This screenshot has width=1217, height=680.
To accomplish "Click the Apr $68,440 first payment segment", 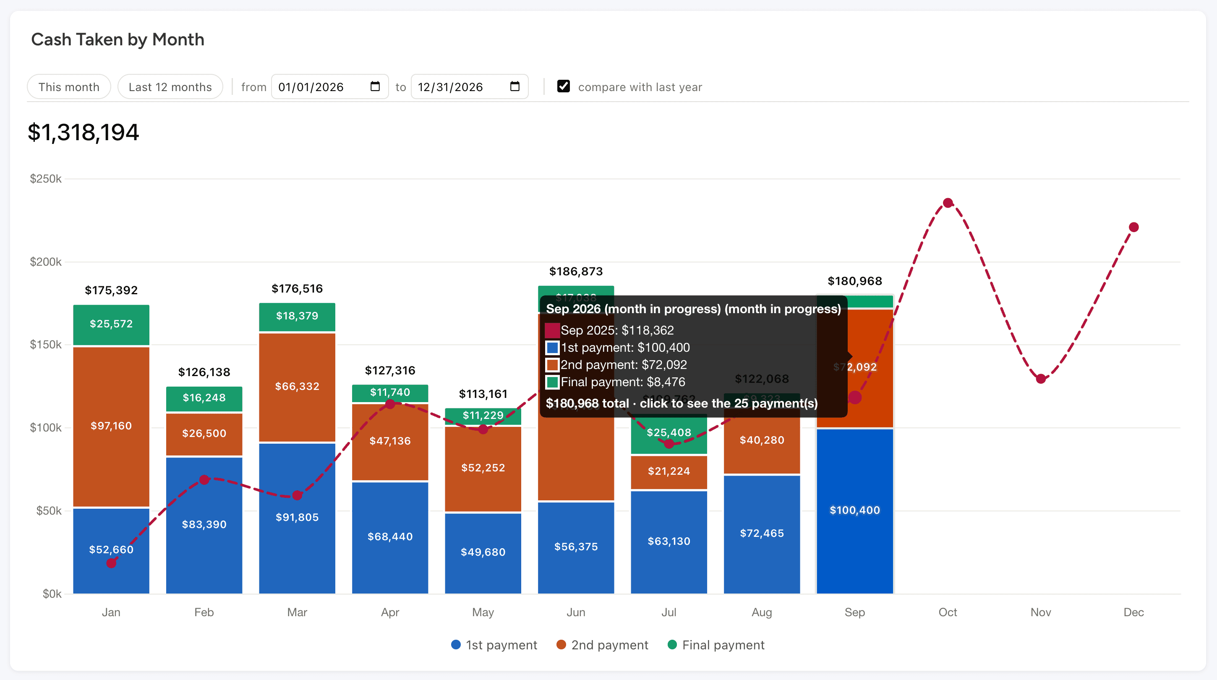I will pyautogui.click(x=390, y=538).
